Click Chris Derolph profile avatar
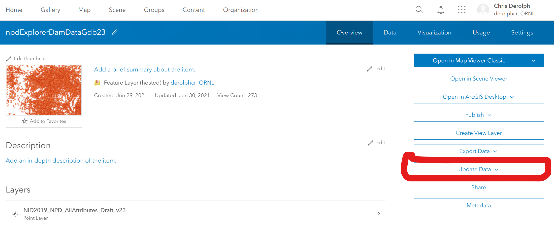This screenshot has width=554, height=231. point(483,10)
